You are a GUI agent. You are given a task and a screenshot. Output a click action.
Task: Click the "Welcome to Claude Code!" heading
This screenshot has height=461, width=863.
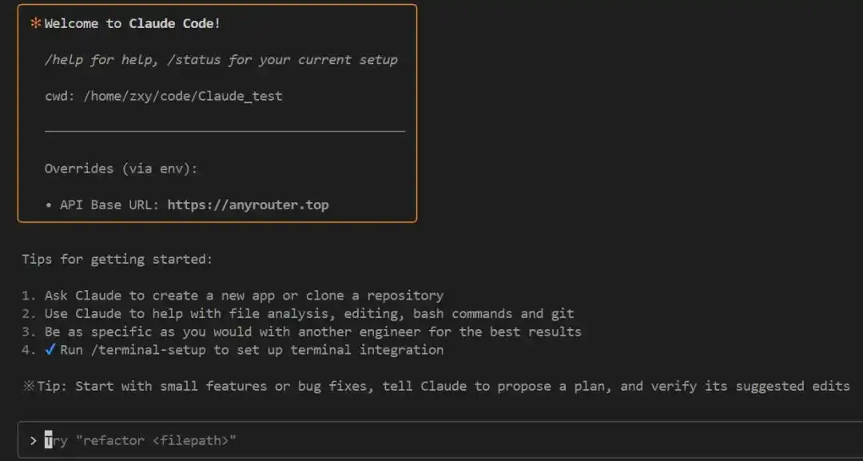coord(133,23)
